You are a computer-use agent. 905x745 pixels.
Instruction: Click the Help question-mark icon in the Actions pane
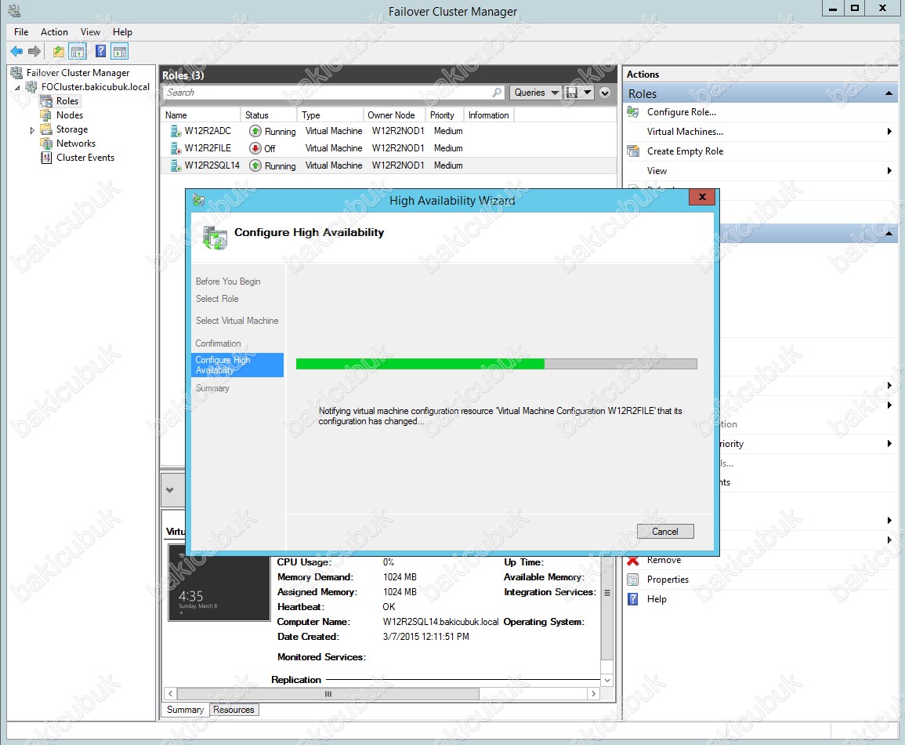(x=633, y=599)
